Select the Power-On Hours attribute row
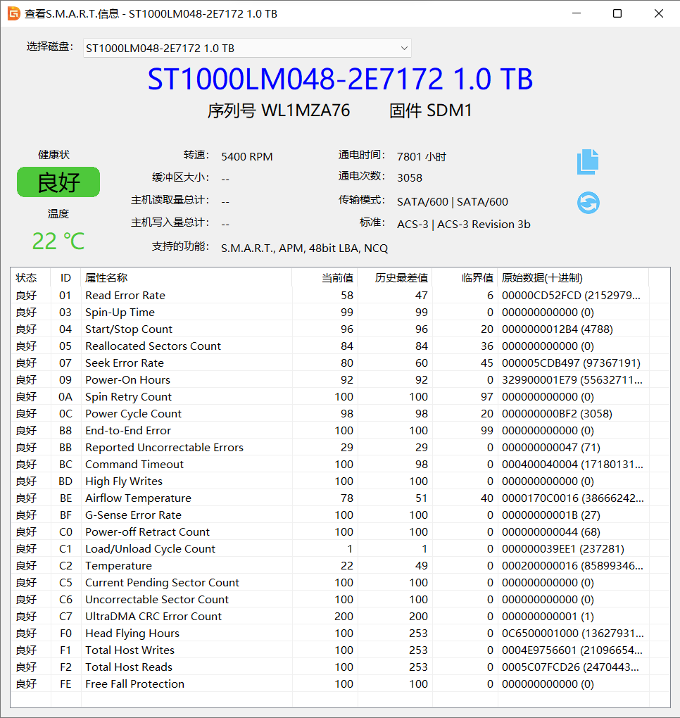Image resolution: width=680 pixels, height=718 pixels. click(127, 380)
